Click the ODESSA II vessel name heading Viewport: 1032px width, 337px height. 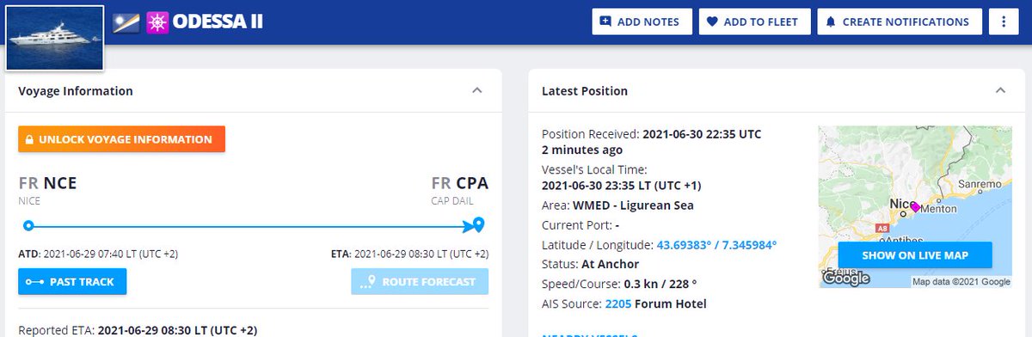click(218, 21)
